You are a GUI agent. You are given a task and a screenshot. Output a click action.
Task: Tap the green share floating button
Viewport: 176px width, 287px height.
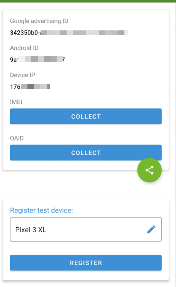click(x=150, y=170)
